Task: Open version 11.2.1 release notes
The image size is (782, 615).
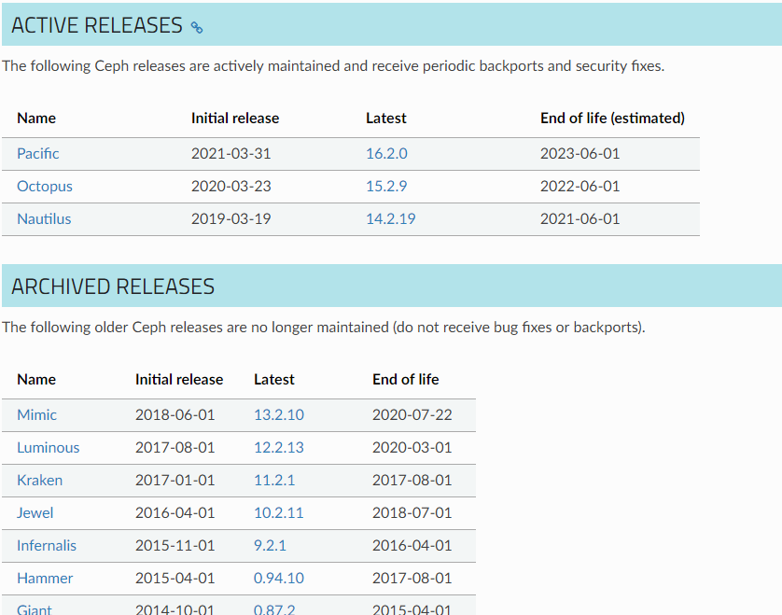Action: pos(274,481)
